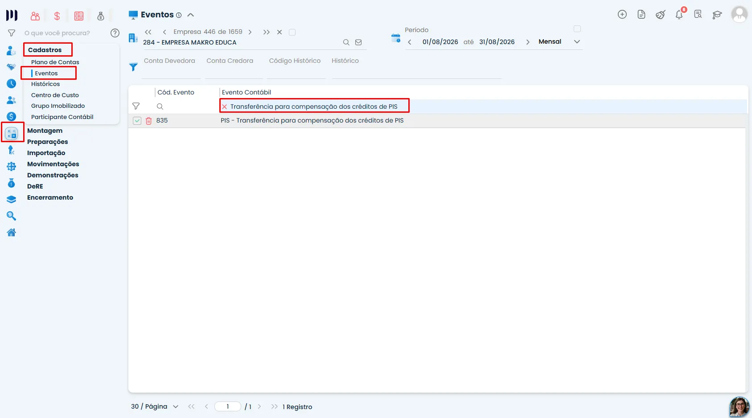Delete event 835 with trash icon

pyautogui.click(x=149, y=121)
